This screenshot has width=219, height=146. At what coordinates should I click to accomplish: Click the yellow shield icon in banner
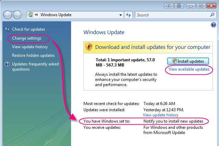coord(89,47)
